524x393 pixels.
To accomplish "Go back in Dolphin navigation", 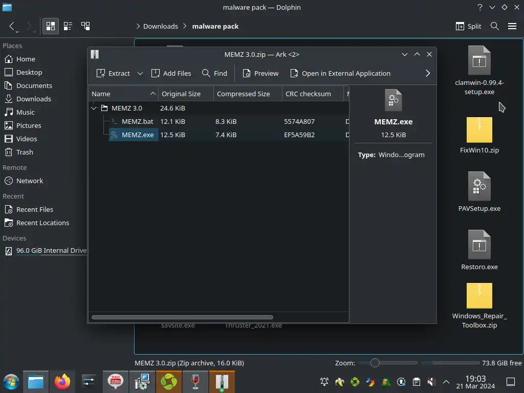I will [x=12, y=26].
